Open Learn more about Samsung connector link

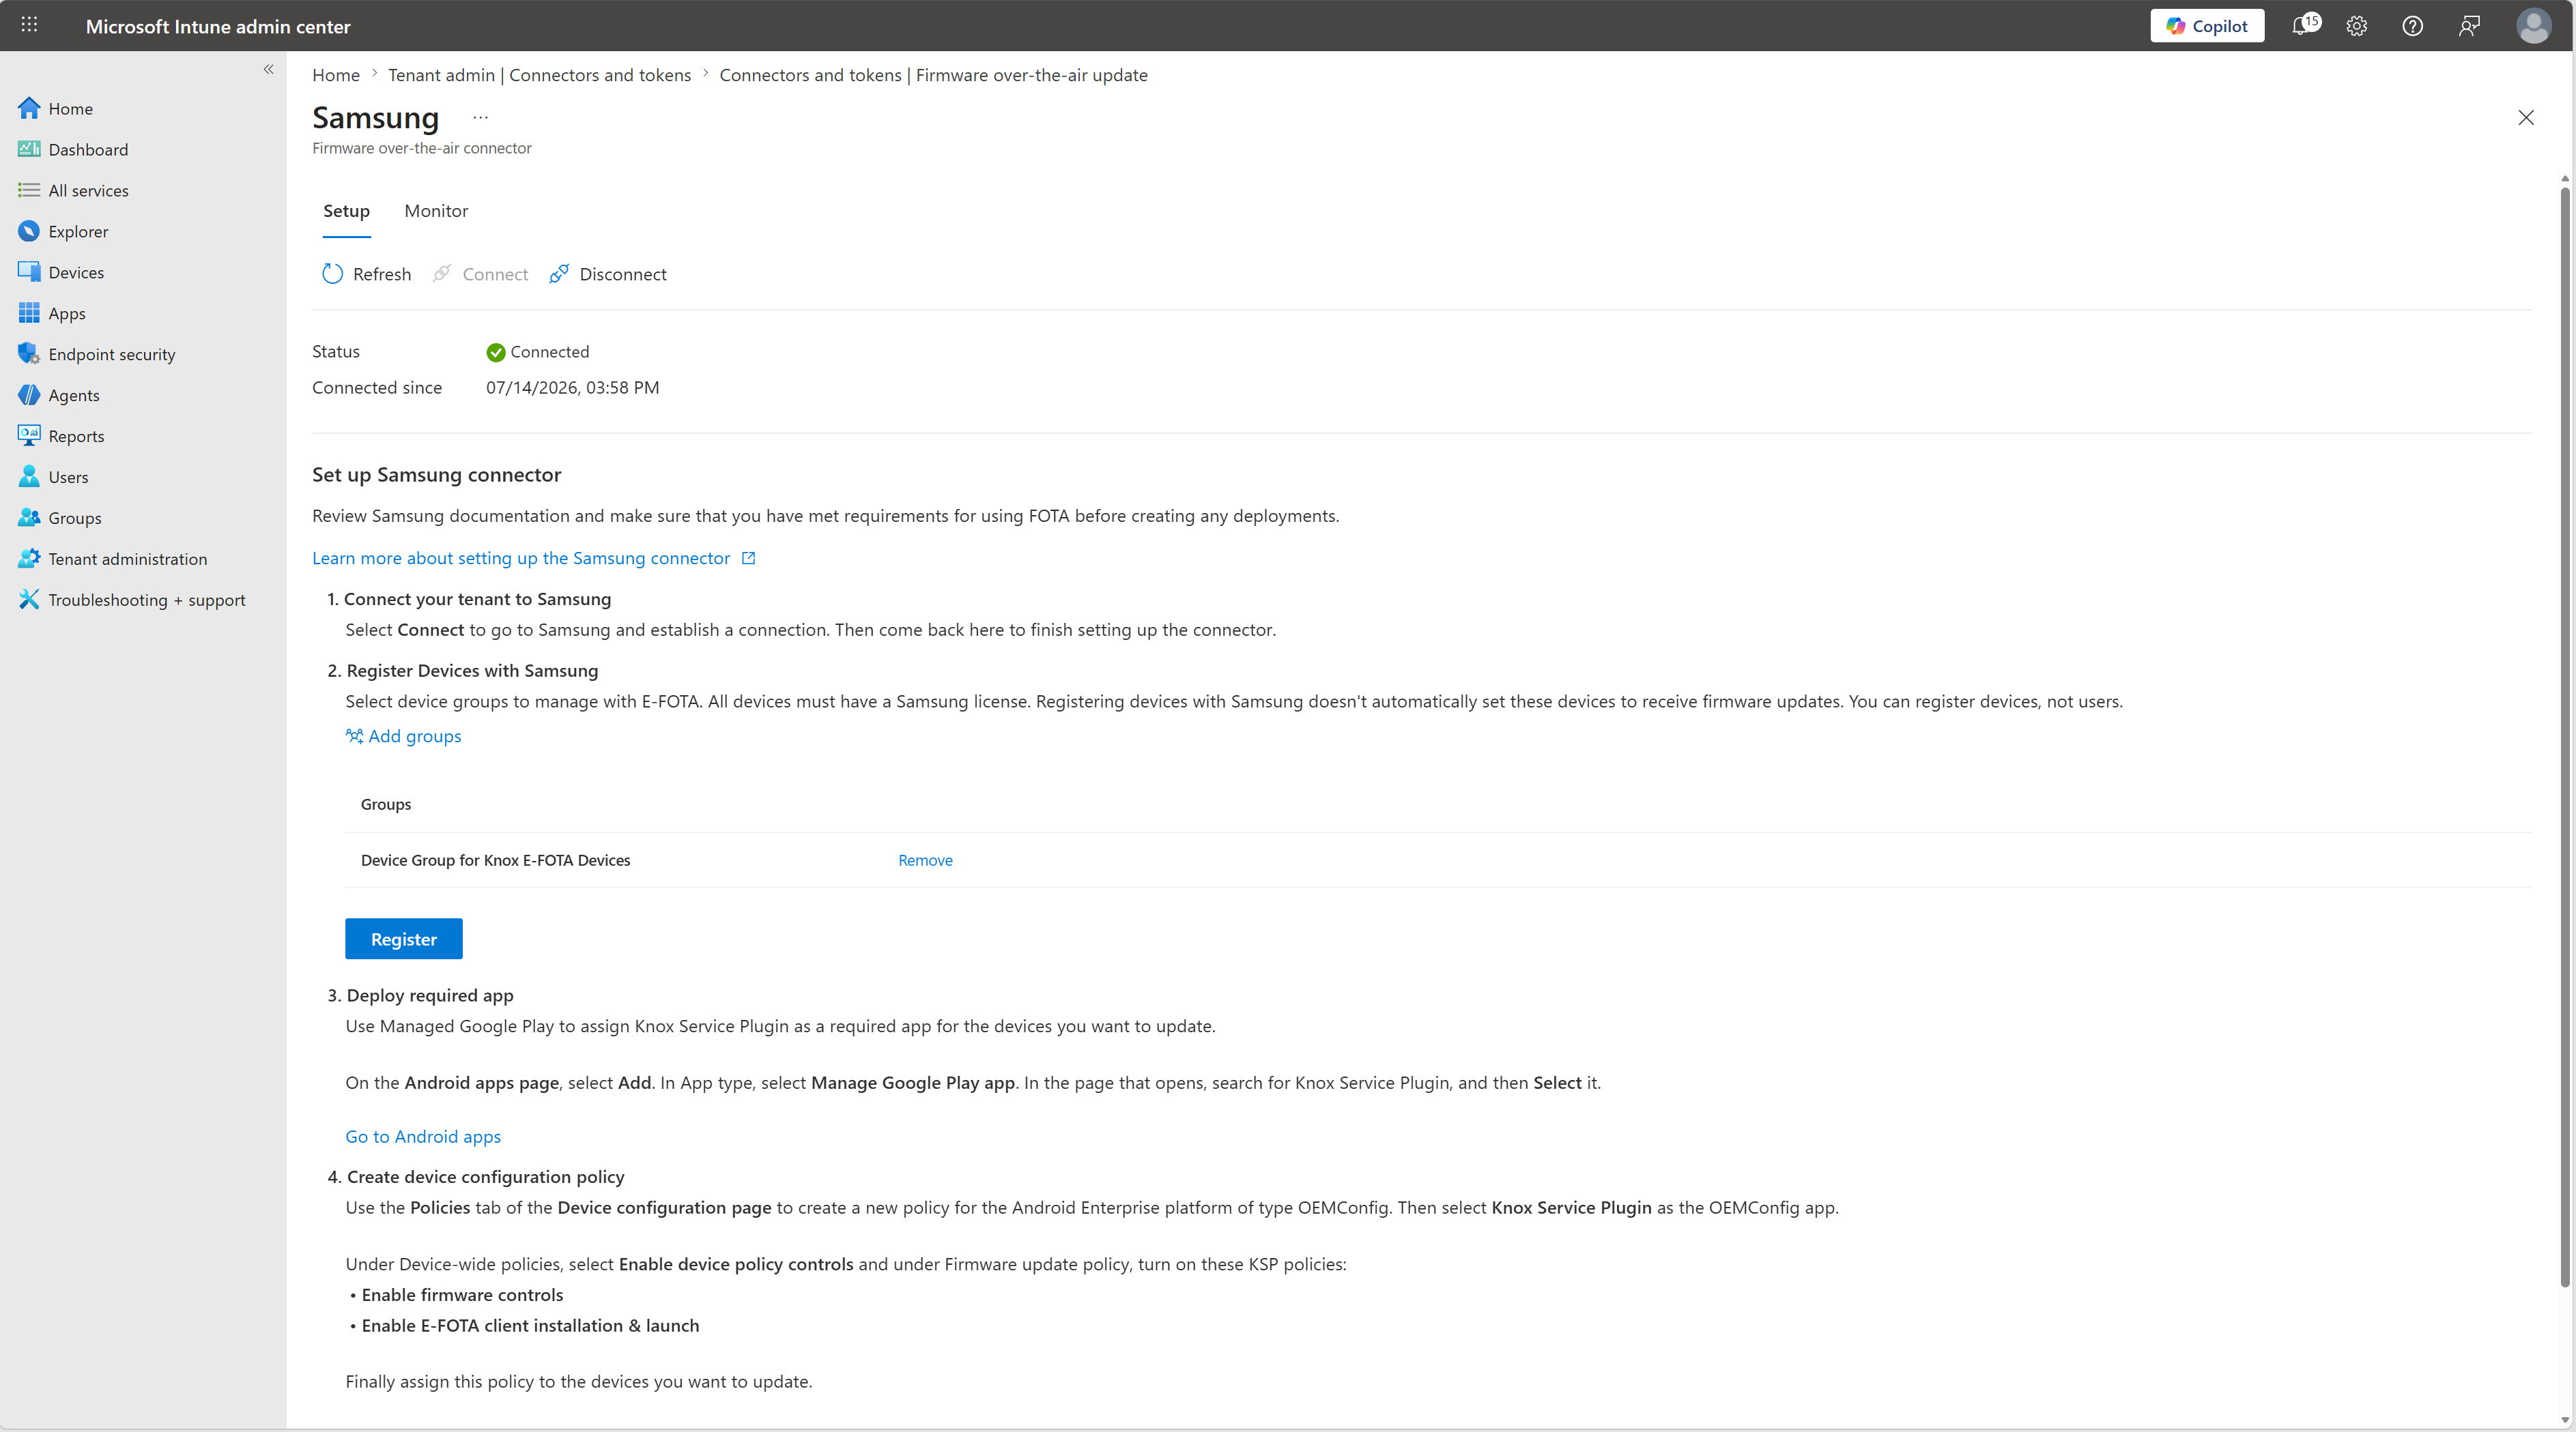click(534, 557)
